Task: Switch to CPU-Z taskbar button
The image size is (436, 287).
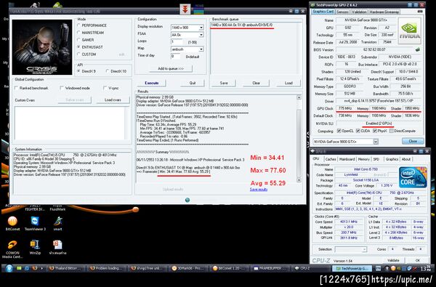Action: [310, 269]
